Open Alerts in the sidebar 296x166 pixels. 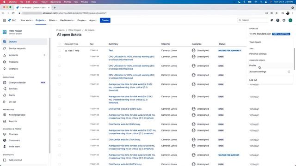click(x=25, y=95)
